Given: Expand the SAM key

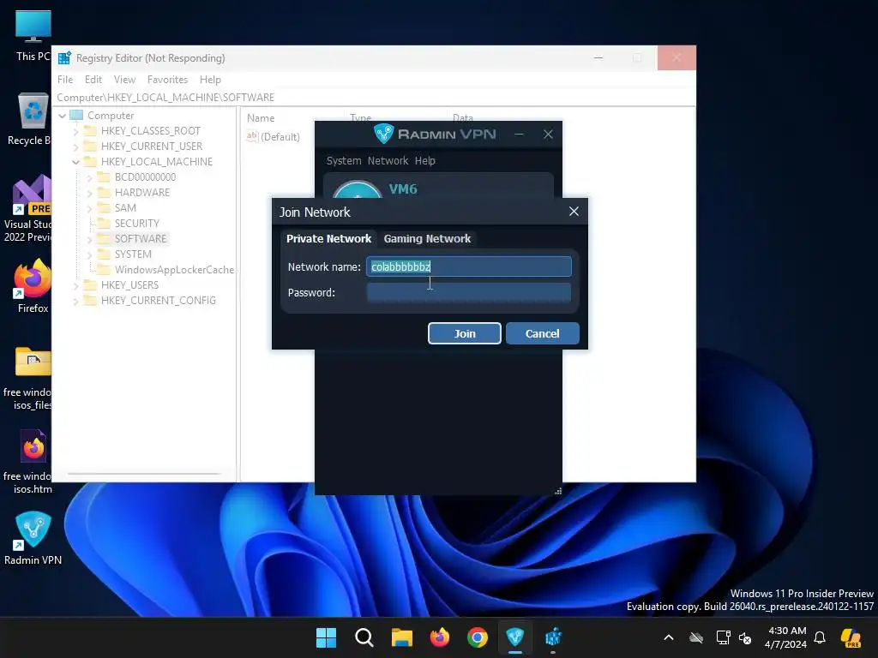Looking at the screenshot, I should pos(89,208).
